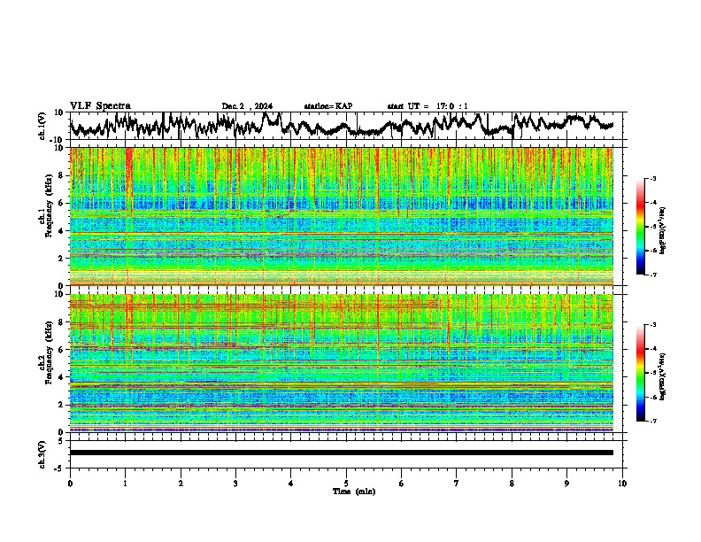Click the ch.1 voltage waveform trace
Viewport: 701px width, 542px height.
[x=342, y=125]
